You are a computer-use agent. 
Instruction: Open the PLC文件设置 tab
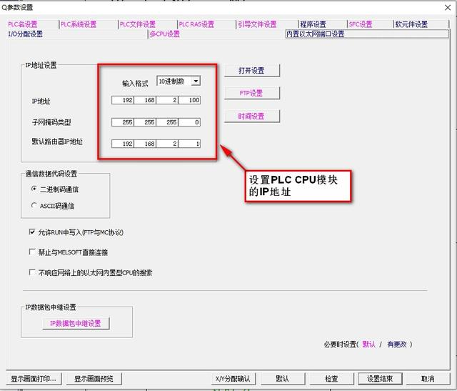click(x=138, y=24)
